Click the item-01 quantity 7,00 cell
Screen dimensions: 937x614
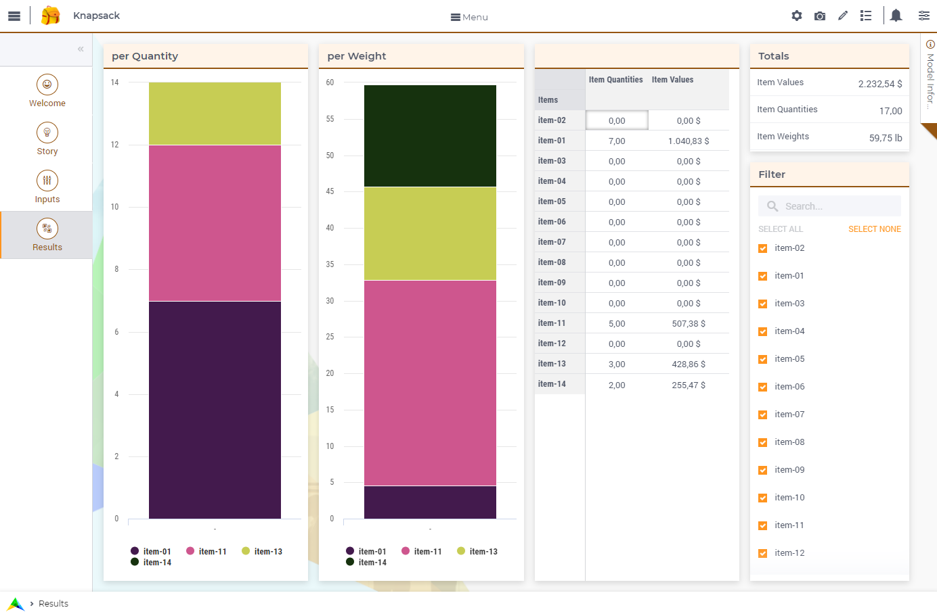(617, 141)
